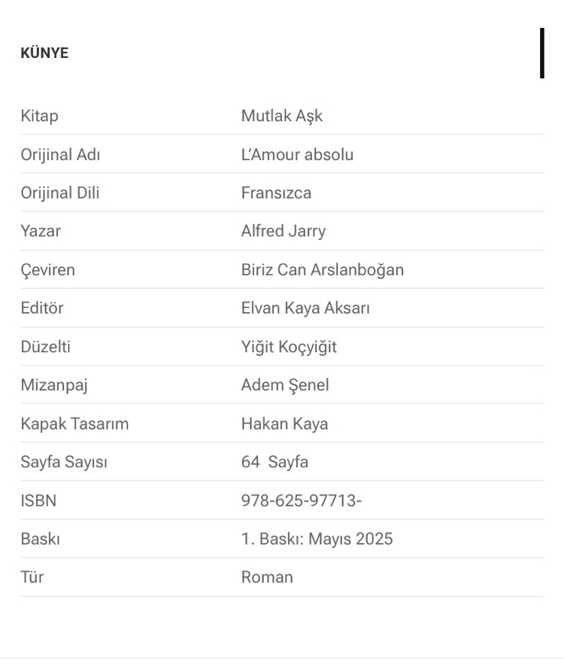
Task: Click the Fransızca language value
Action: coord(276,193)
